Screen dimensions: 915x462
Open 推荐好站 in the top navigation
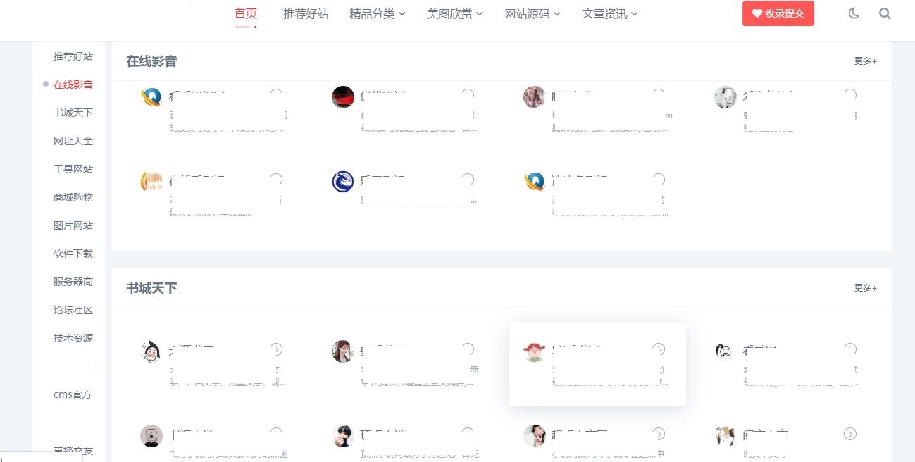306,13
